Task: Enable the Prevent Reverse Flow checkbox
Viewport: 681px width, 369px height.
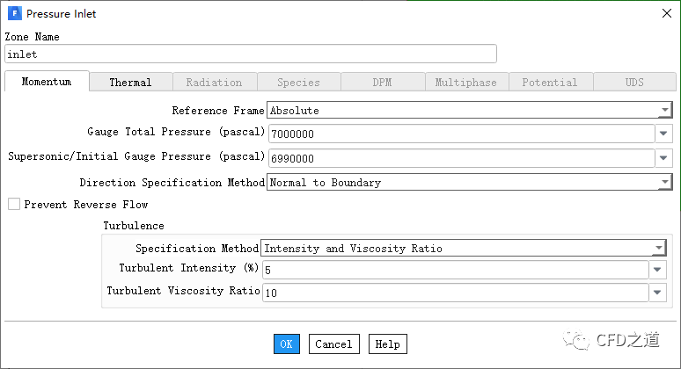Action: coord(14,205)
